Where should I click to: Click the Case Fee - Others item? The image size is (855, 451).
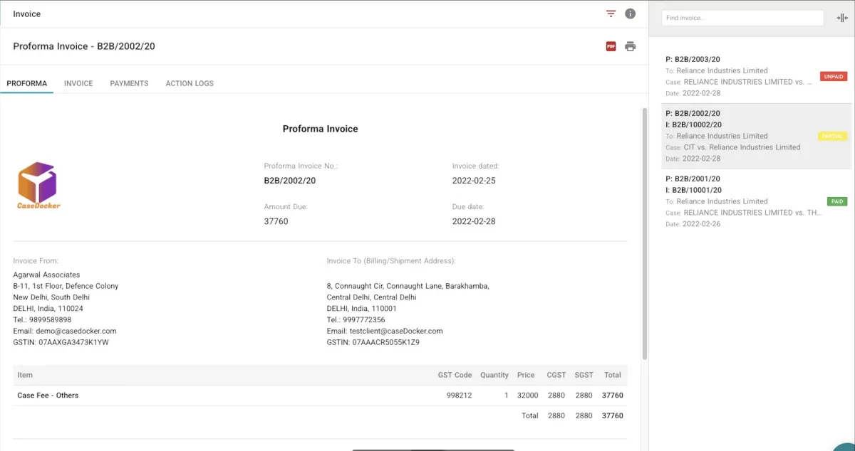(x=48, y=395)
